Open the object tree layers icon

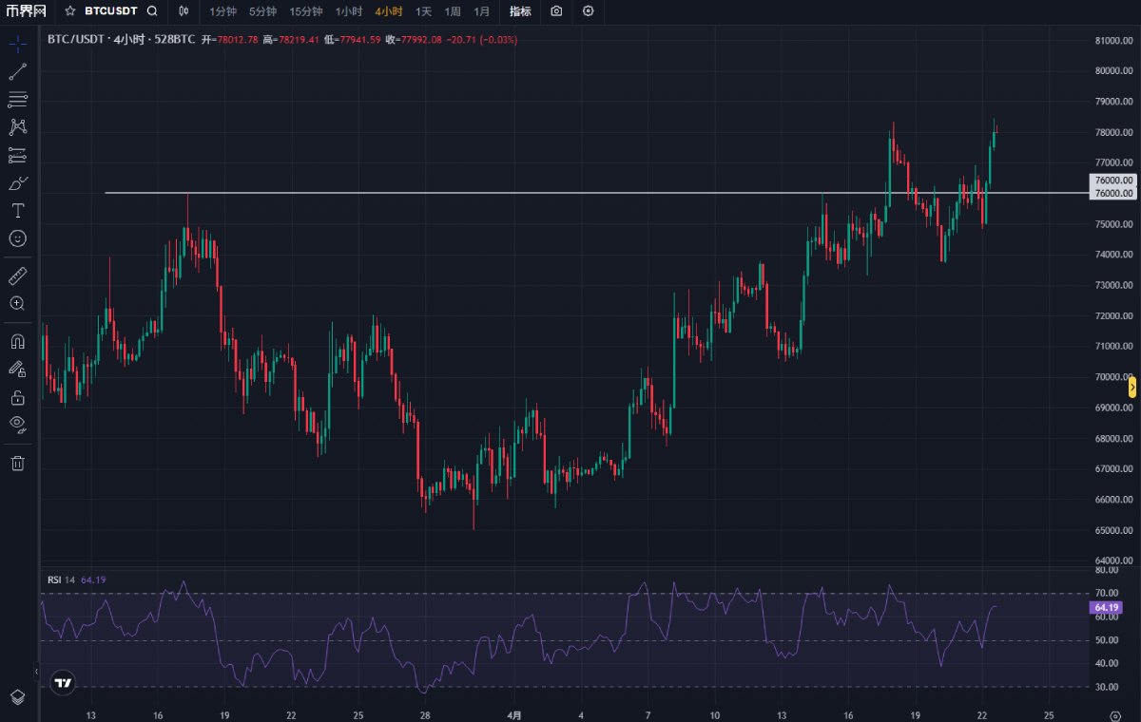17,696
